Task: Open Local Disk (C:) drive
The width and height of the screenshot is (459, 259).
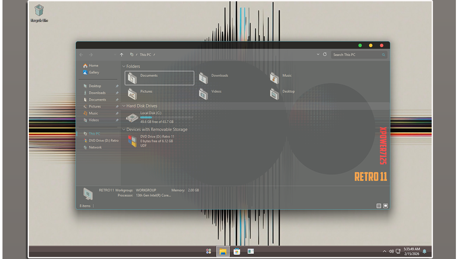Action: [133, 118]
